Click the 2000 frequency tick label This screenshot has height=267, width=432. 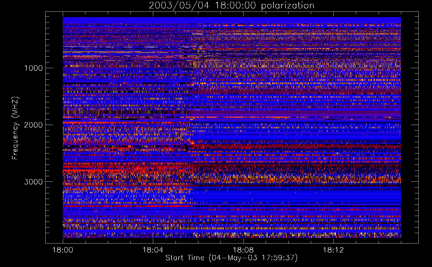click(33, 125)
